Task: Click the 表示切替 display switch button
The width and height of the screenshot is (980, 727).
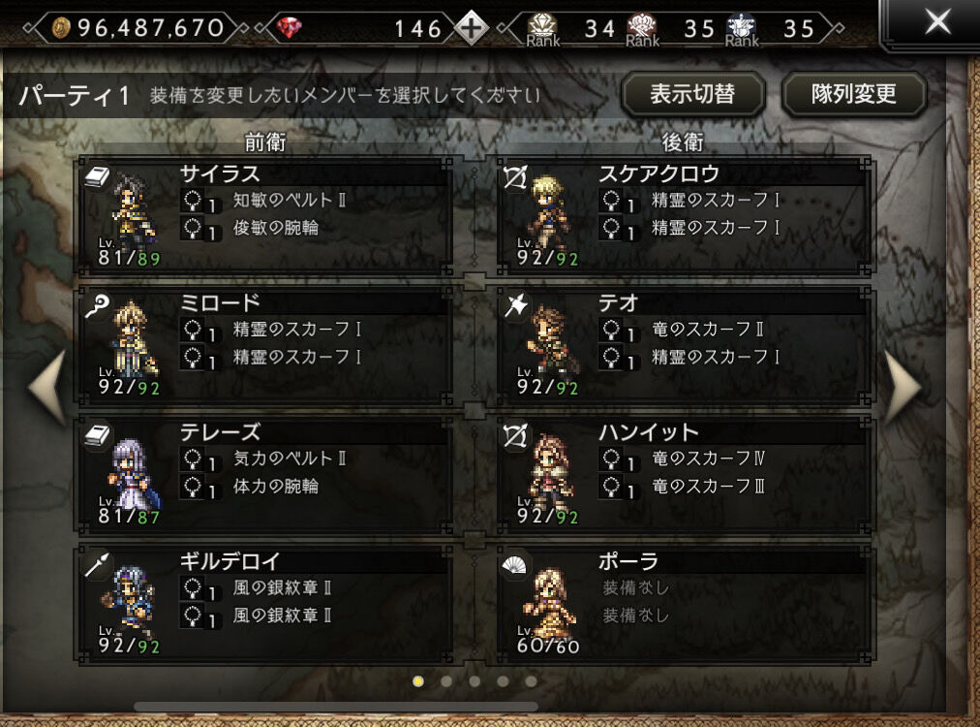Action: [692, 94]
